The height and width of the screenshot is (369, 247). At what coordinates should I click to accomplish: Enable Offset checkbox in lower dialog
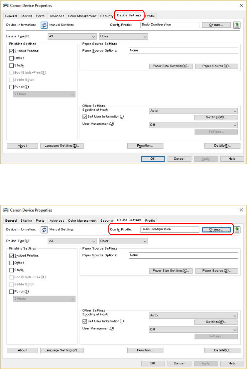(x=11, y=263)
